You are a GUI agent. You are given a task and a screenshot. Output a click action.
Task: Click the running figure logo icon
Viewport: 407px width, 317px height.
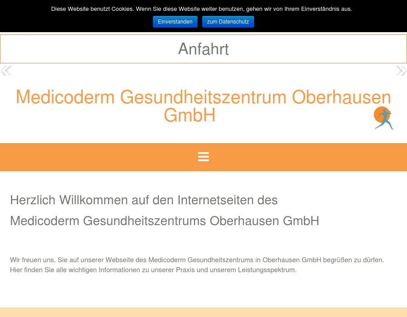(383, 118)
